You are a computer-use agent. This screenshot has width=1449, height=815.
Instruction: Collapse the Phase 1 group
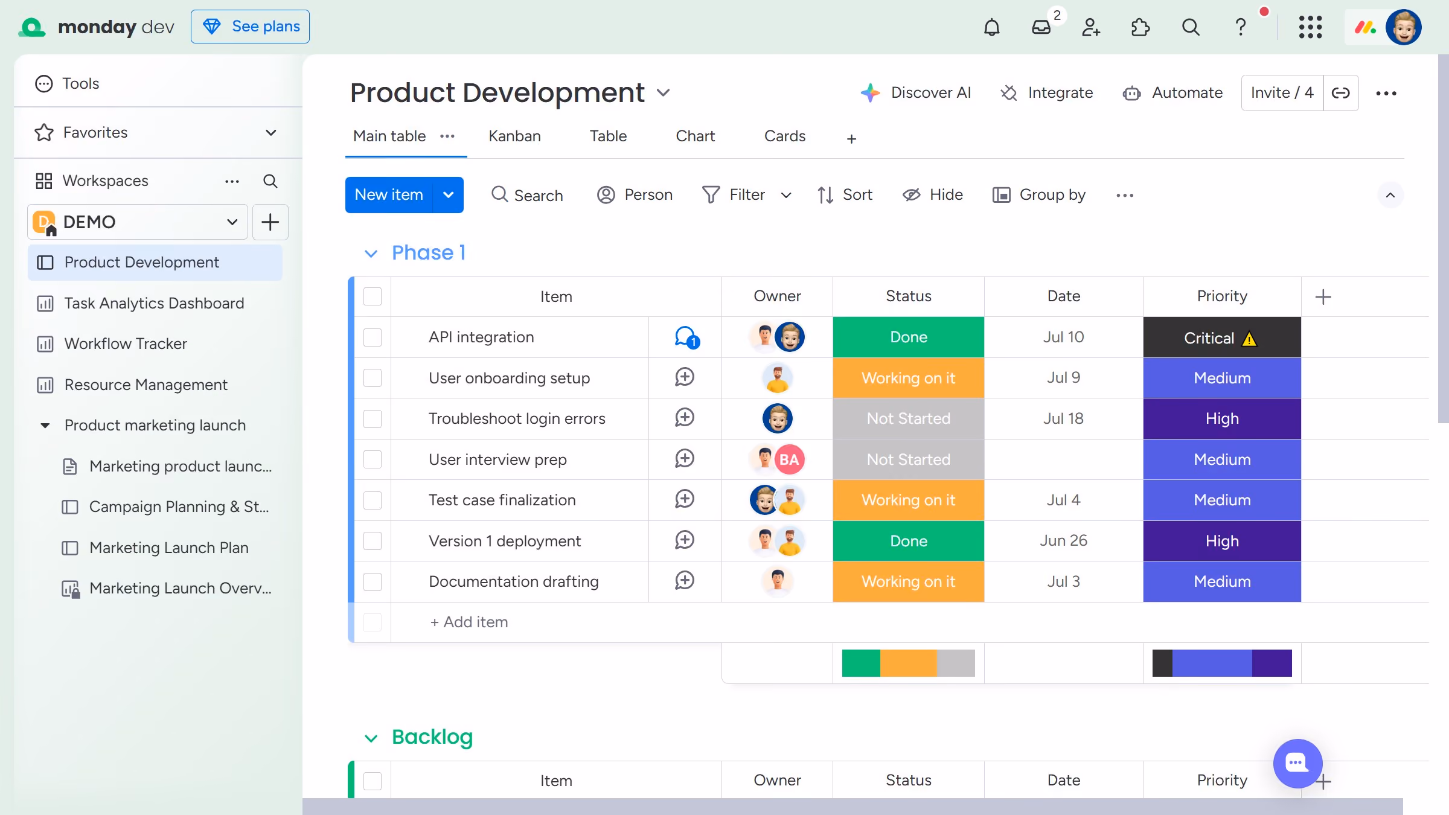pos(371,254)
